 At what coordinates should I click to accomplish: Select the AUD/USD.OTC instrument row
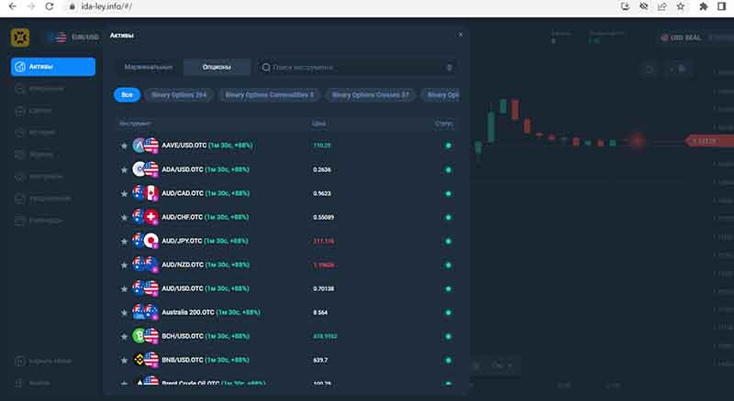tap(287, 288)
